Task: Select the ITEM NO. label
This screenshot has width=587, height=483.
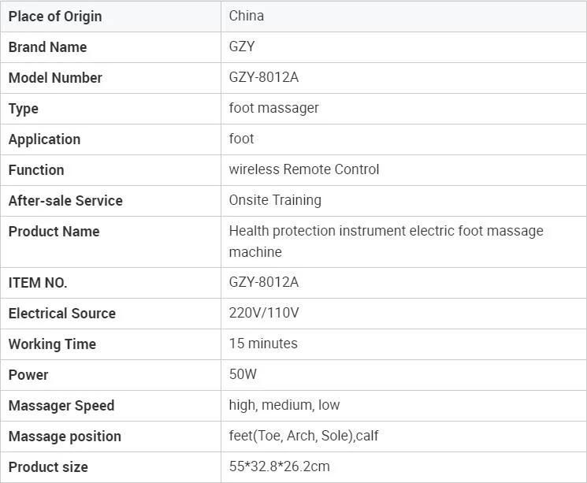Action: point(38,283)
